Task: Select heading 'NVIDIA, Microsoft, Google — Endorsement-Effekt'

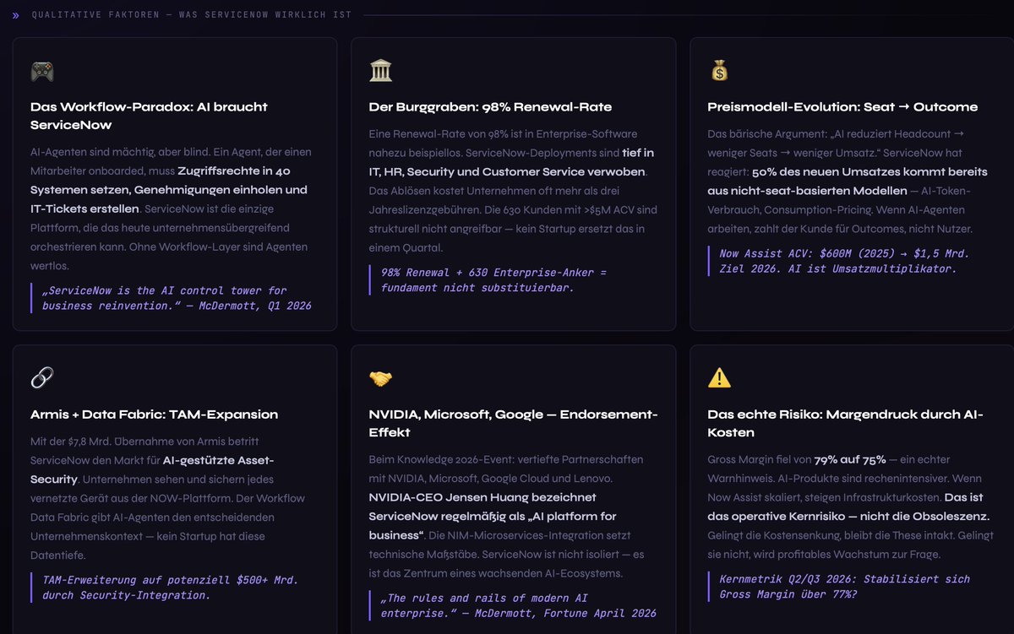Action: click(514, 423)
